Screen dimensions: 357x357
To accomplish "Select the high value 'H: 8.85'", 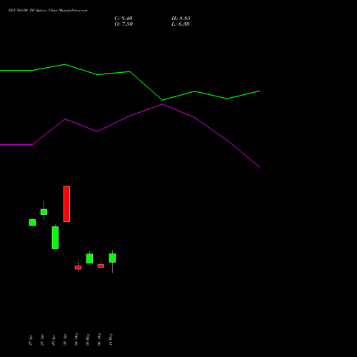I will 181,19.
